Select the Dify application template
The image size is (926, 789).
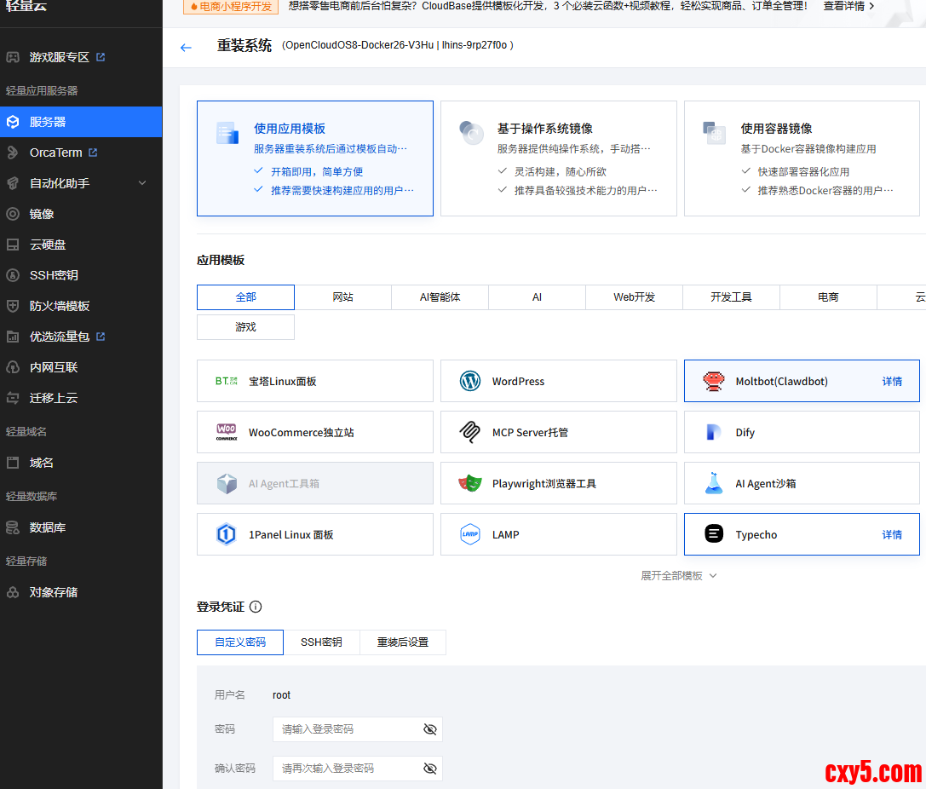click(x=801, y=432)
